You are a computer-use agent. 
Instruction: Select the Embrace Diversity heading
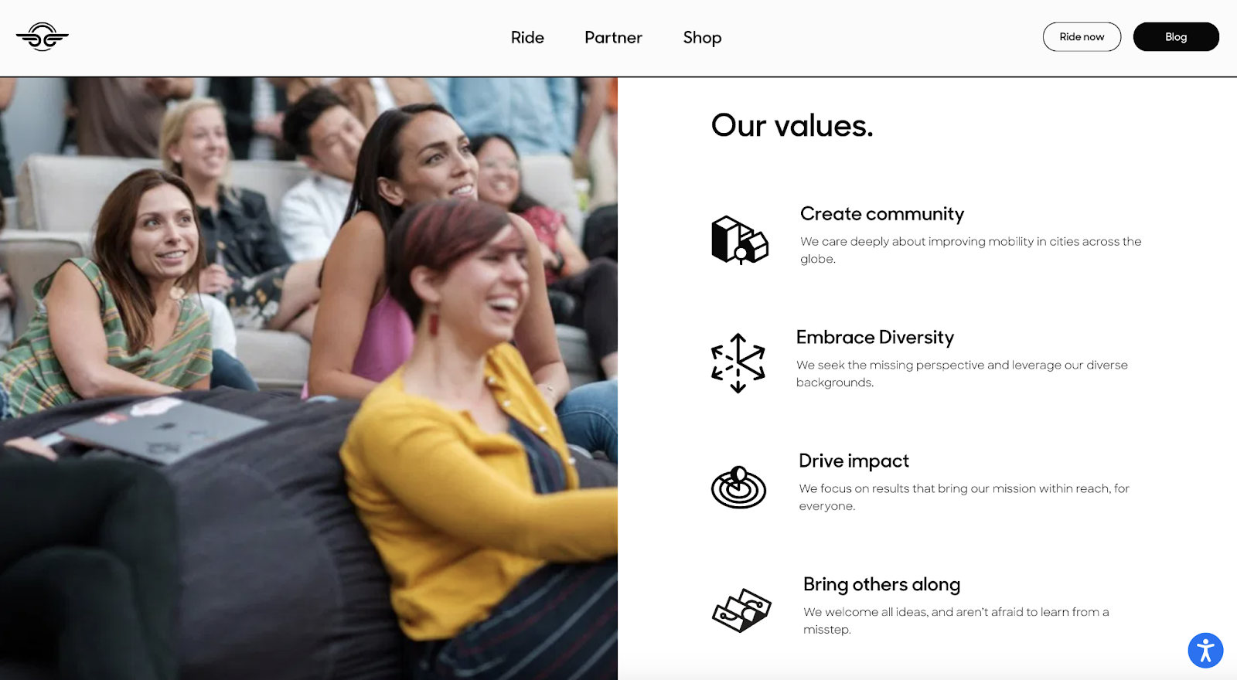pos(875,338)
